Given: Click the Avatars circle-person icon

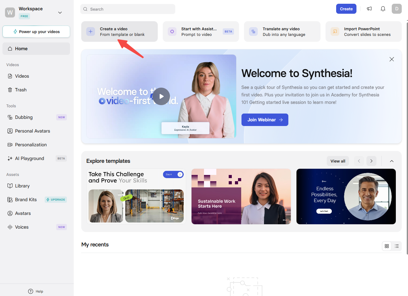Looking at the screenshot, I should [10, 213].
